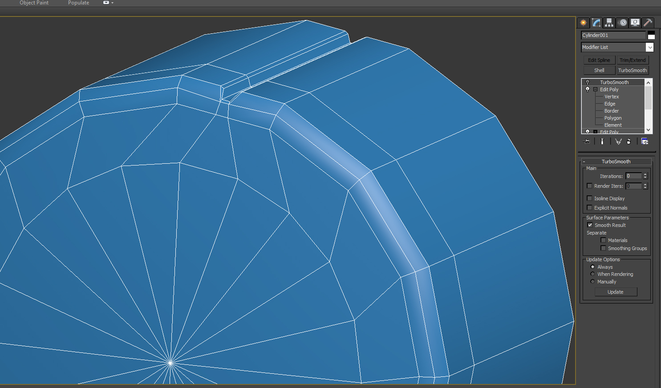Click modifier stack scroll up arrow
Screen dimensions: 661x388
pos(649,82)
